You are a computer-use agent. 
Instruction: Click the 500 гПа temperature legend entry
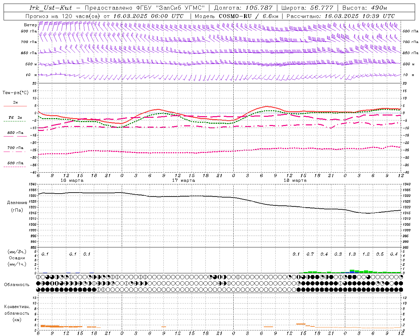coord(15,163)
